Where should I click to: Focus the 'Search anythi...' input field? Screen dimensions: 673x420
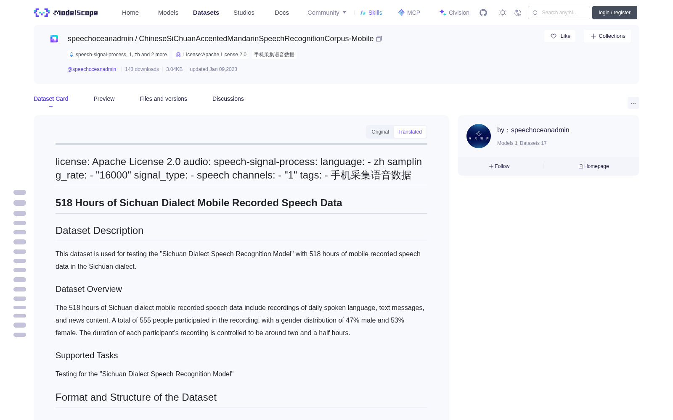(x=559, y=13)
